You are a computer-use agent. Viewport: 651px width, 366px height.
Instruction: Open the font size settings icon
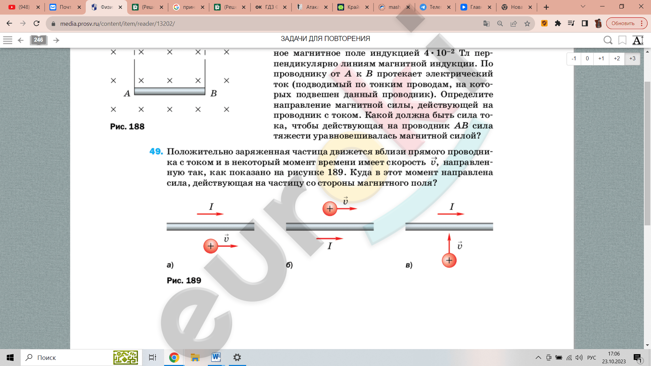click(x=638, y=40)
